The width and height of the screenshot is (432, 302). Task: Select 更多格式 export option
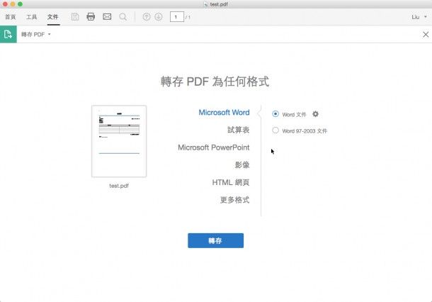tap(234, 200)
